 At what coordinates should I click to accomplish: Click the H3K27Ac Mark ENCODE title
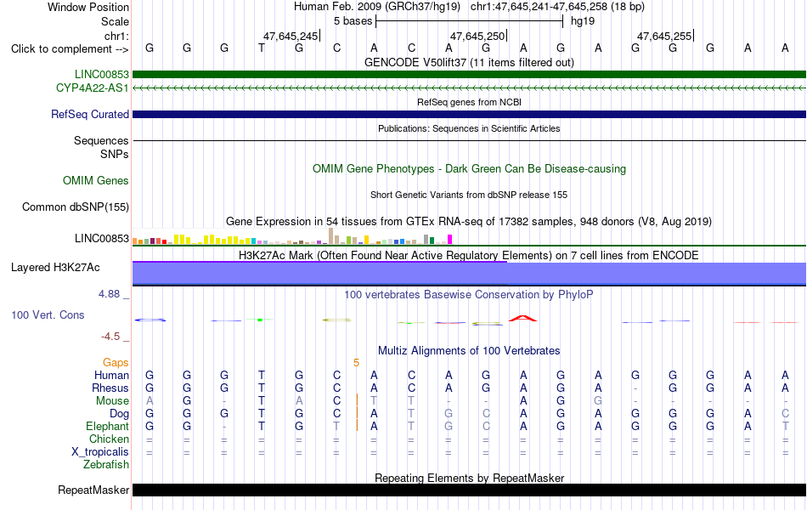469,256
